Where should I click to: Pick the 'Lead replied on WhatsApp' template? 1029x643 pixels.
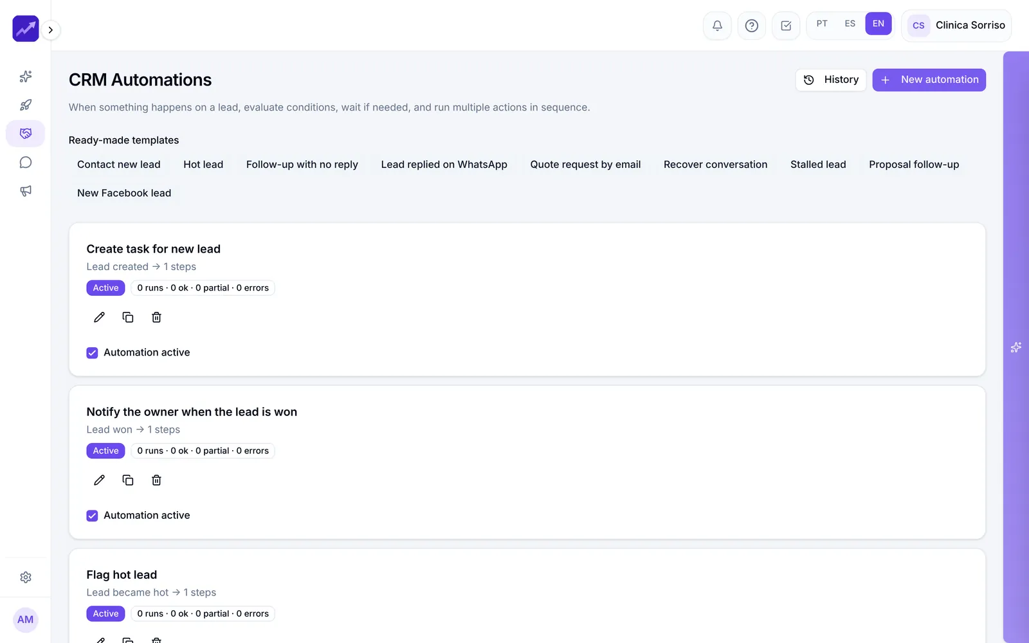pos(444,165)
